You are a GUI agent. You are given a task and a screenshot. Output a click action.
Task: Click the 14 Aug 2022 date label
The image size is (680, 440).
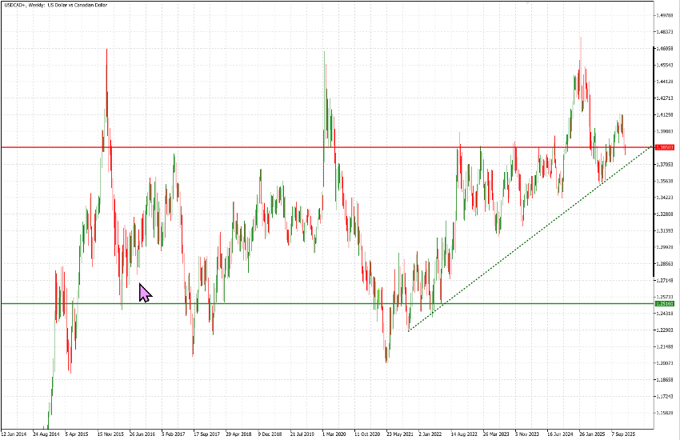pos(464,434)
